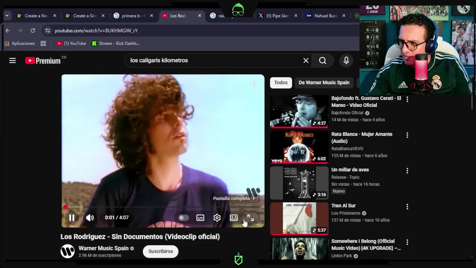This screenshot has height=268, width=476.
Task: Open the info card icon on video
Action: (x=254, y=83)
